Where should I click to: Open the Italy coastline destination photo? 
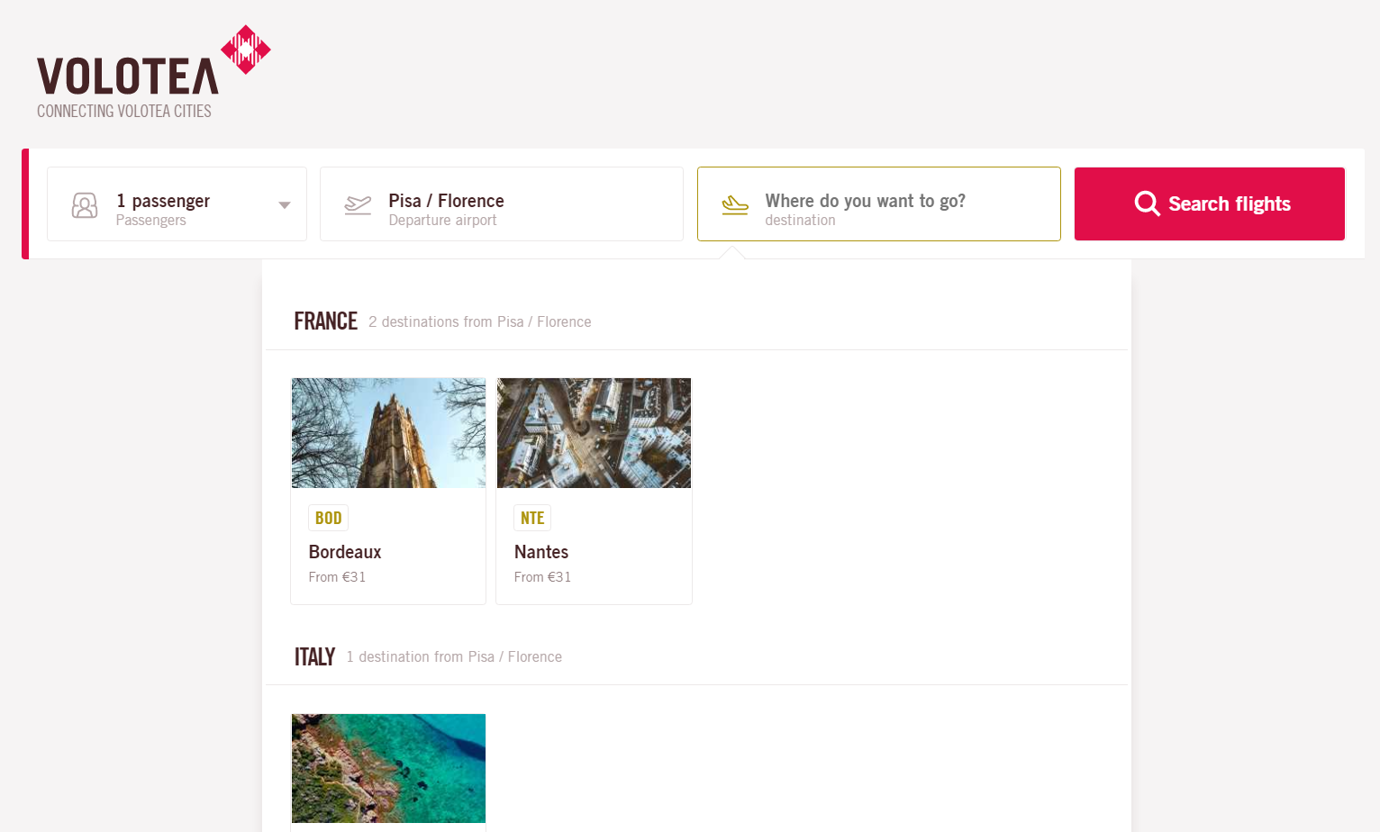click(x=388, y=768)
